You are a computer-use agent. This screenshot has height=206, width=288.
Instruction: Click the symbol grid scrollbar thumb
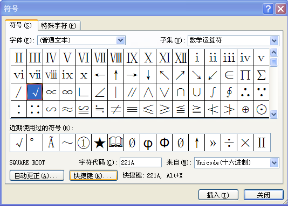(x=273, y=62)
